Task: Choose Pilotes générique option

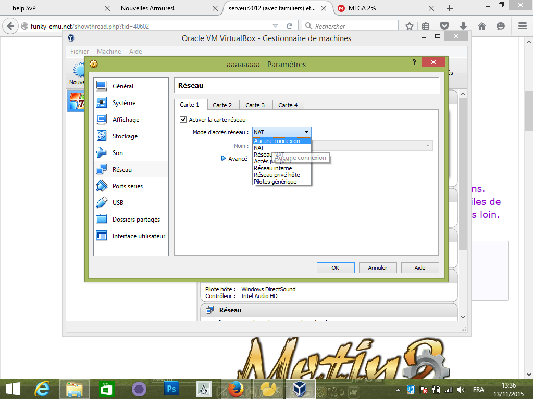Action: pos(282,182)
